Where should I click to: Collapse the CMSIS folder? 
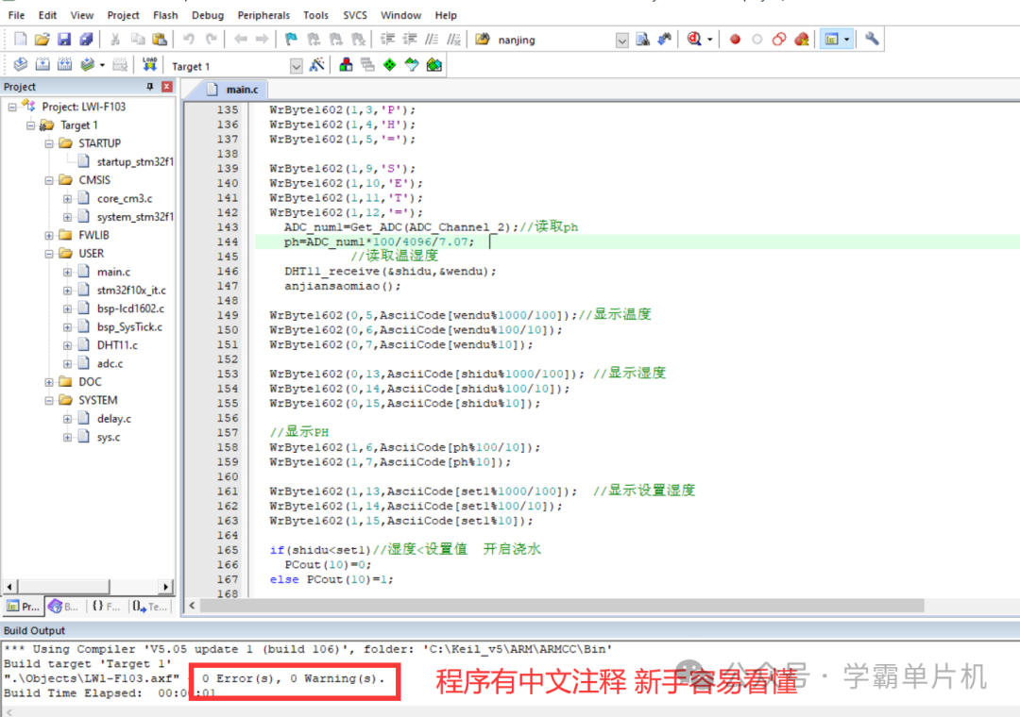click(x=49, y=180)
